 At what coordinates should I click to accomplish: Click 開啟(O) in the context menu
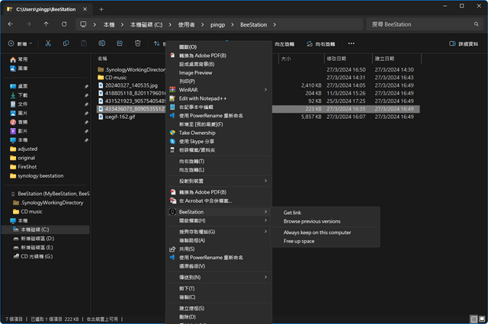188,47
